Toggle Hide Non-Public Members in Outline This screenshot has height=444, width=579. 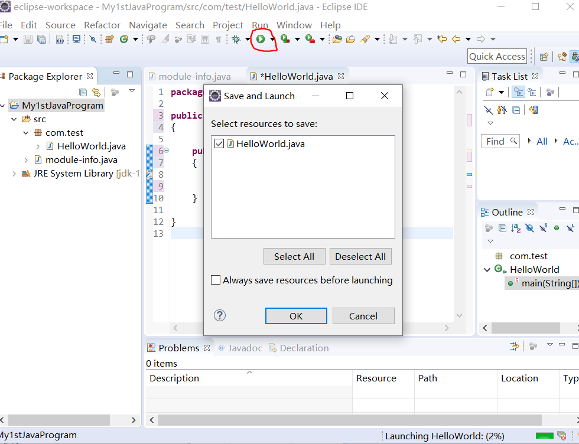557,228
